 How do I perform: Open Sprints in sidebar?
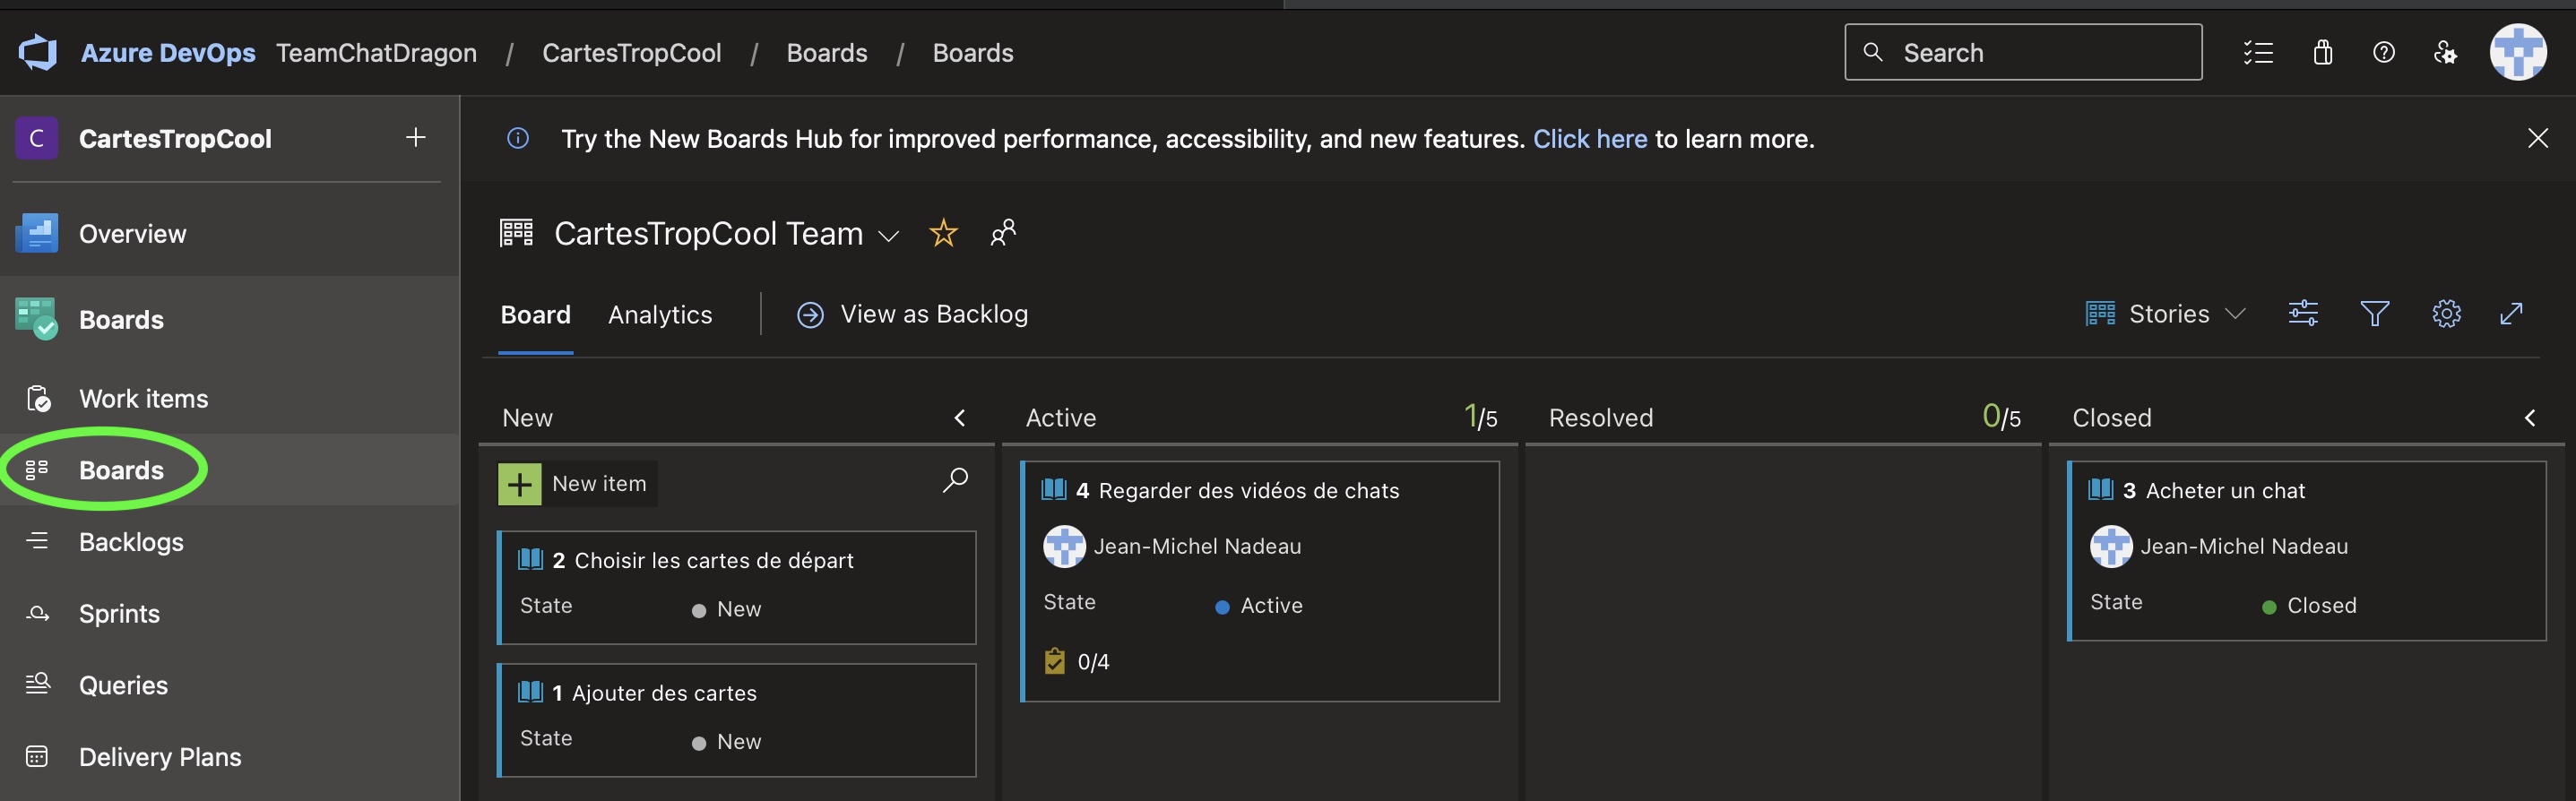coord(229,614)
